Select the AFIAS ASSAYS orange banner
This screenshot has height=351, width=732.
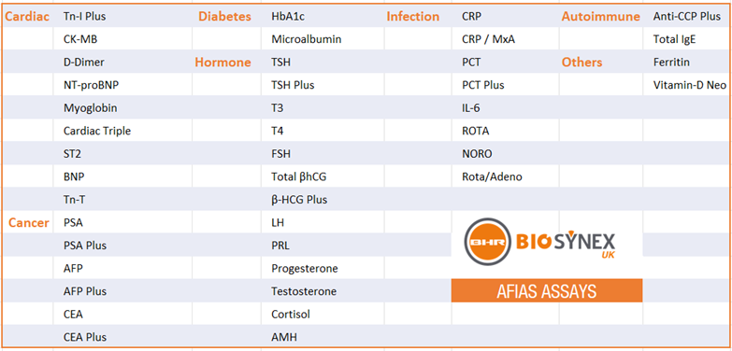coord(547,291)
